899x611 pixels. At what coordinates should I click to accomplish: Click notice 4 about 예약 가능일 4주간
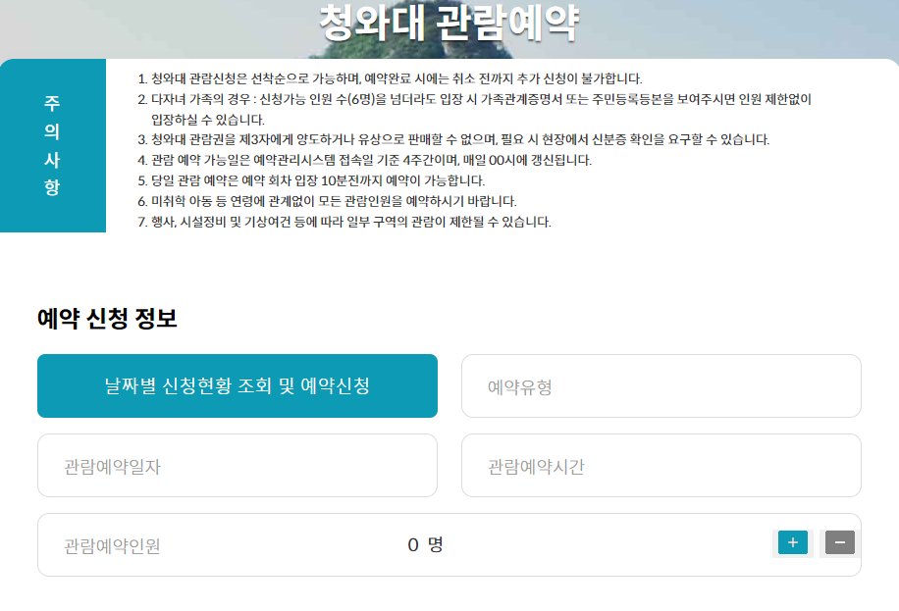tap(365, 160)
